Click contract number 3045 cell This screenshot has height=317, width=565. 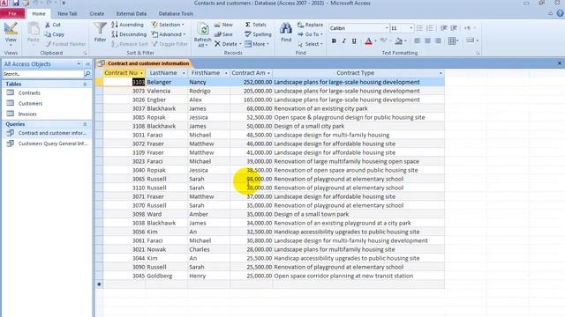click(124, 276)
